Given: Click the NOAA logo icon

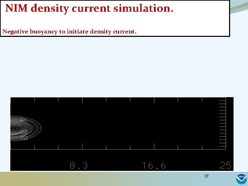Looking at the screenshot, I should click(241, 179).
